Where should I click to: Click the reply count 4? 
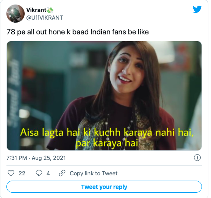click(48, 173)
